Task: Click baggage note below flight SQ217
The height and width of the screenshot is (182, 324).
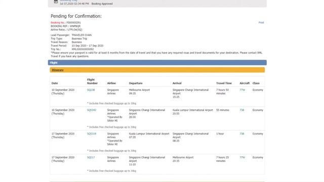Action: click(111, 171)
